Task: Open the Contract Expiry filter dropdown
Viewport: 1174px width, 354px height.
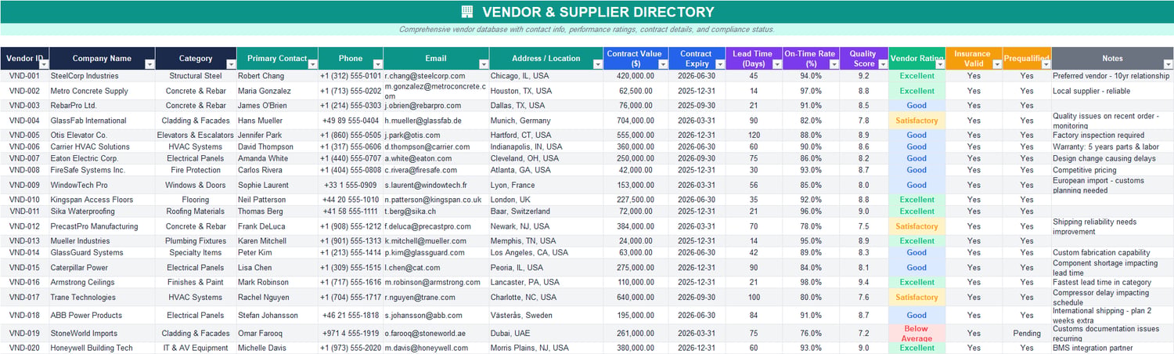Action: [720, 65]
